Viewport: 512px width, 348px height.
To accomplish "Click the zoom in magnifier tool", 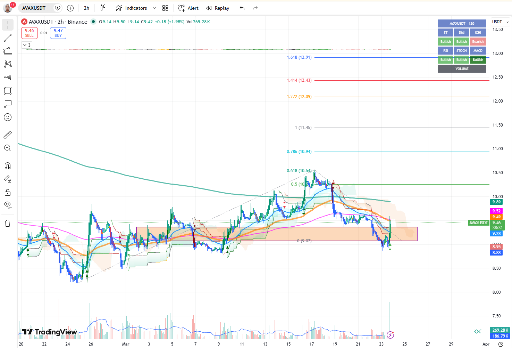I will click(x=8, y=148).
